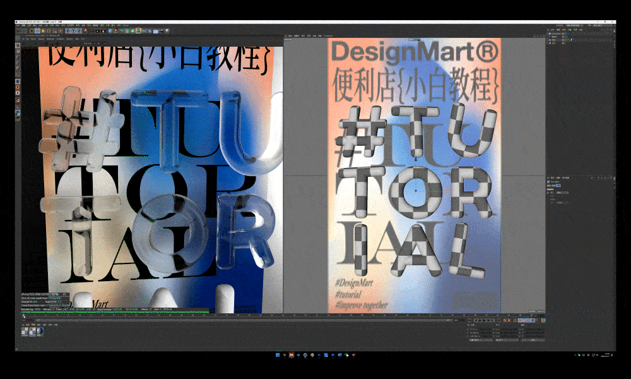Click the Undo arrow in the top toolbar
Viewport: 631px width, 379px height.
coord(18,30)
